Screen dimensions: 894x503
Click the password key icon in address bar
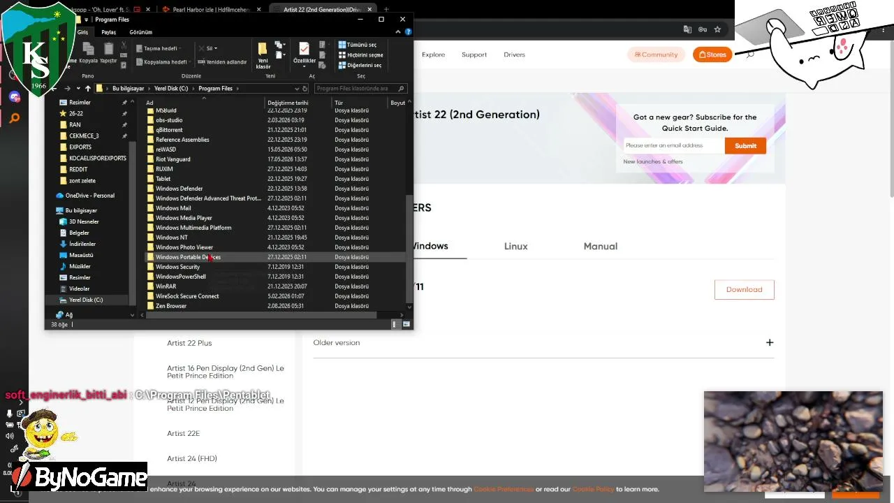pyautogui.click(x=703, y=29)
